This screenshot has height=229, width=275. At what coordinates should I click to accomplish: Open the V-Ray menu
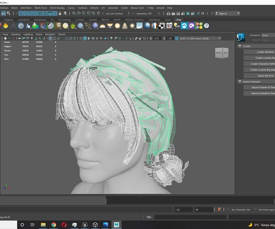(x=150, y=8)
